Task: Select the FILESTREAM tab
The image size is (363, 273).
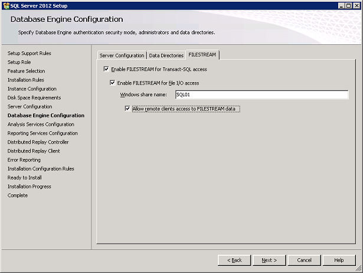Action: pyautogui.click(x=202, y=55)
